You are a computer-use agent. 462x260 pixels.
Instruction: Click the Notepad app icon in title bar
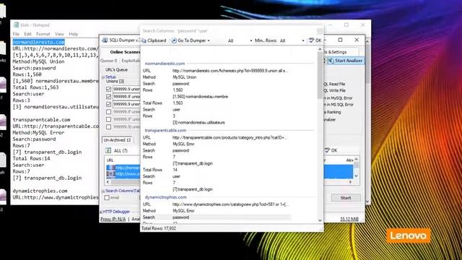[16, 25]
